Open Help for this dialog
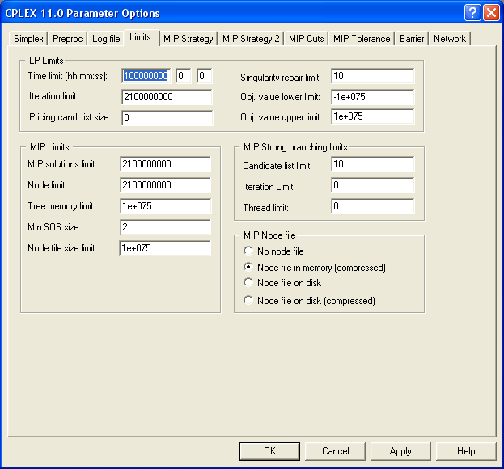 466,451
